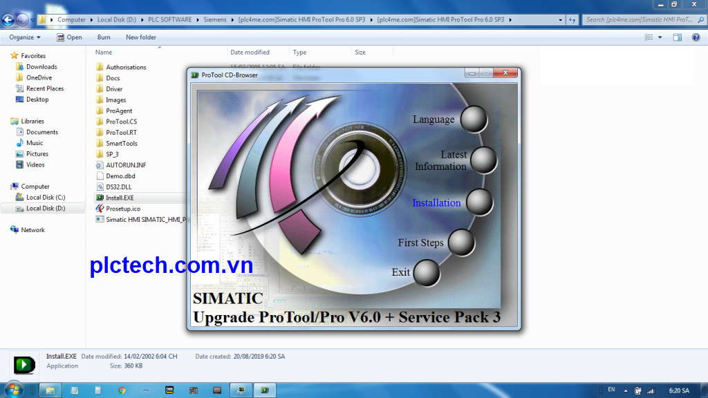Click the arrow after Siemens in breadcrumb
Viewport: 708px width, 398px height.
tap(232, 20)
